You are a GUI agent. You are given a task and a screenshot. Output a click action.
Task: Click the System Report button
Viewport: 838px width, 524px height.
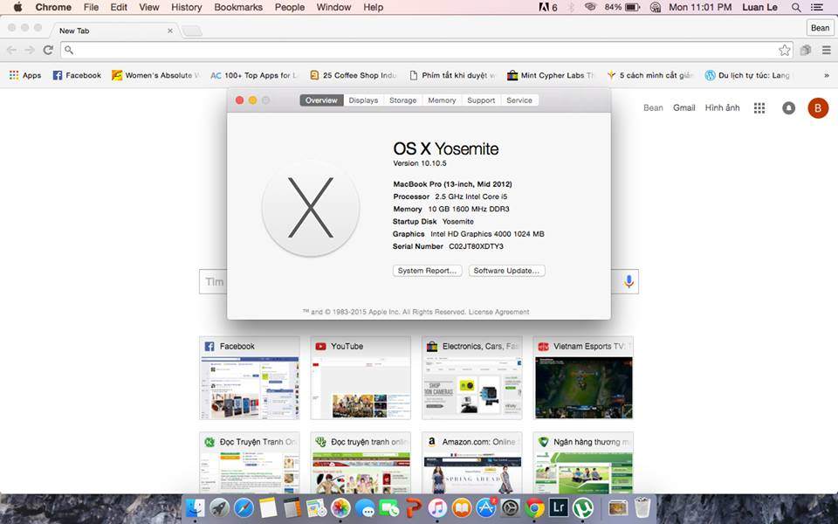click(x=427, y=271)
